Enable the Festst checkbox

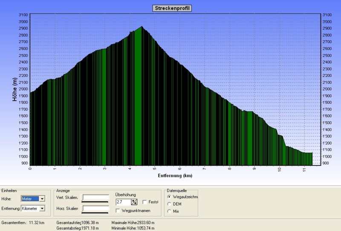(145, 202)
